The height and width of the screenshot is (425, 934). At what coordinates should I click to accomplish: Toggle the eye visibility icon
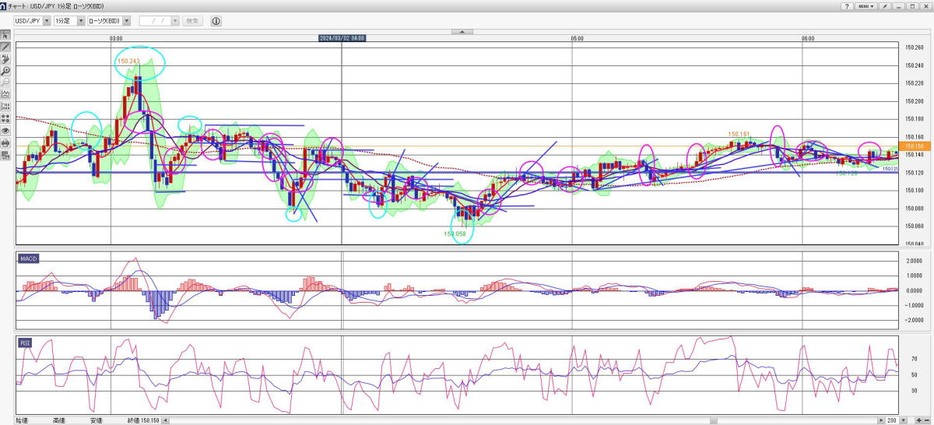(x=5, y=132)
